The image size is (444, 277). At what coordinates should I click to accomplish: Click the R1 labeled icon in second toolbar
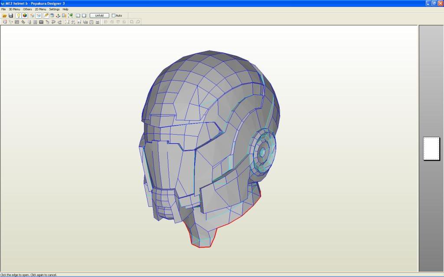pyautogui.click(x=79, y=22)
